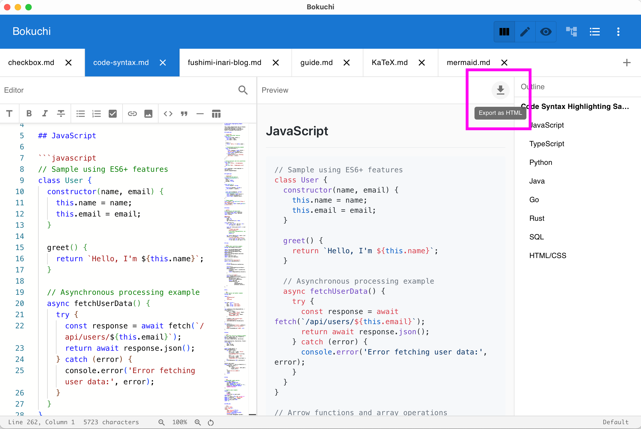Insert a blockquote using the quote icon
Image resolution: width=641 pixels, height=429 pixels.
click(x=184, y=113)
